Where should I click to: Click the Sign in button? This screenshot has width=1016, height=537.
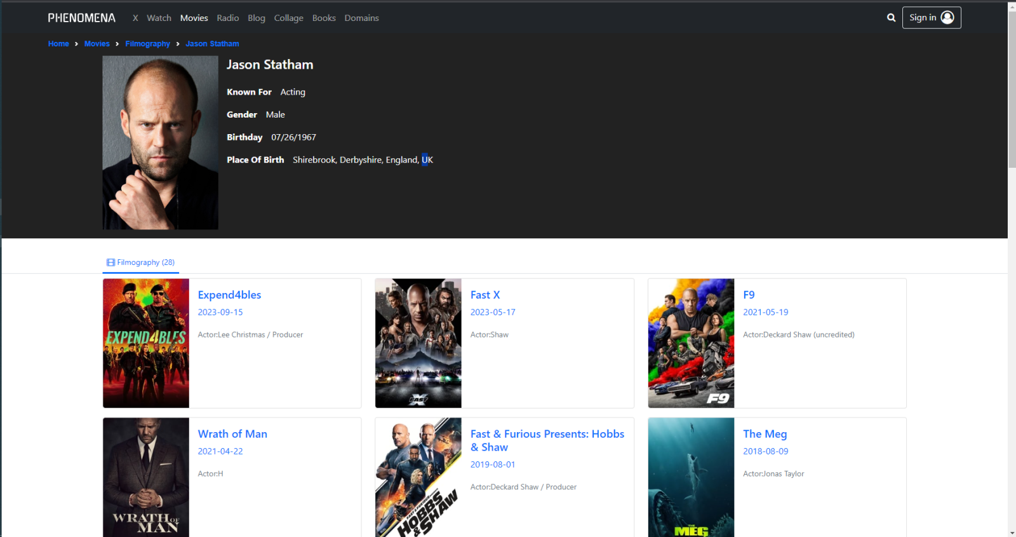click(931, 18)
